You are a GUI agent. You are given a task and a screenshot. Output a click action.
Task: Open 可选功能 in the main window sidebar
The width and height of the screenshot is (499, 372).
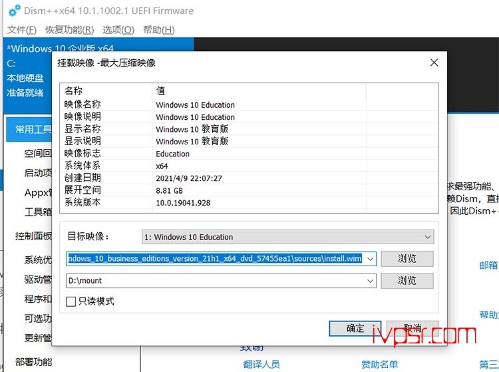38,318
